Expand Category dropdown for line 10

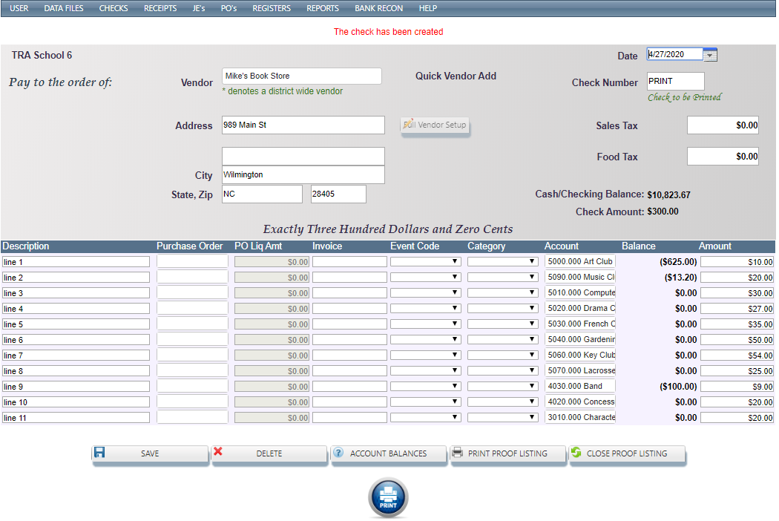[503, 402]
